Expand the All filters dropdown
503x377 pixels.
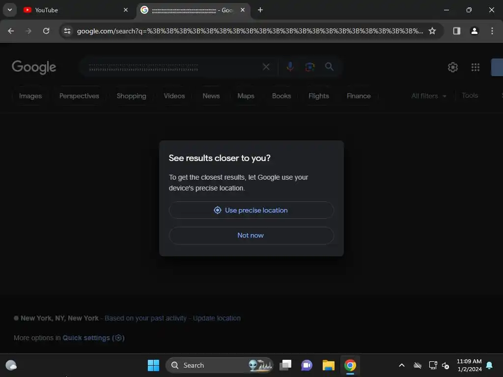pyautogui.click(x=429, y=96)
